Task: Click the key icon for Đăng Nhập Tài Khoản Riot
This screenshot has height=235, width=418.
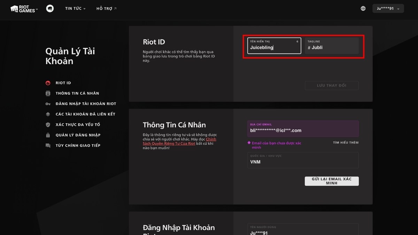Action: (x=48, y=104)
